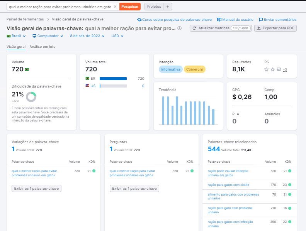
Task: Click the BR volume bar
Action: point(113,79)
